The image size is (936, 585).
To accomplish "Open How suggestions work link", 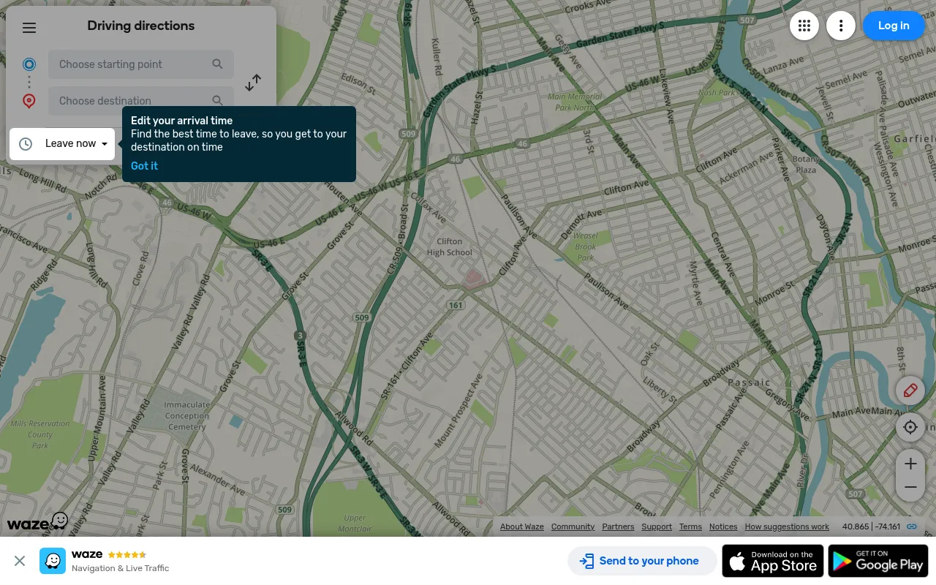I will tap(787, 526).
